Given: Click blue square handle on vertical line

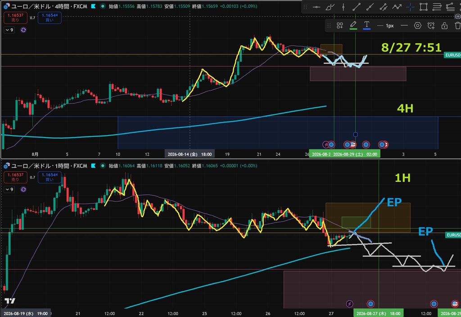Looking at the screenshot, I should (x=356, y=134).
